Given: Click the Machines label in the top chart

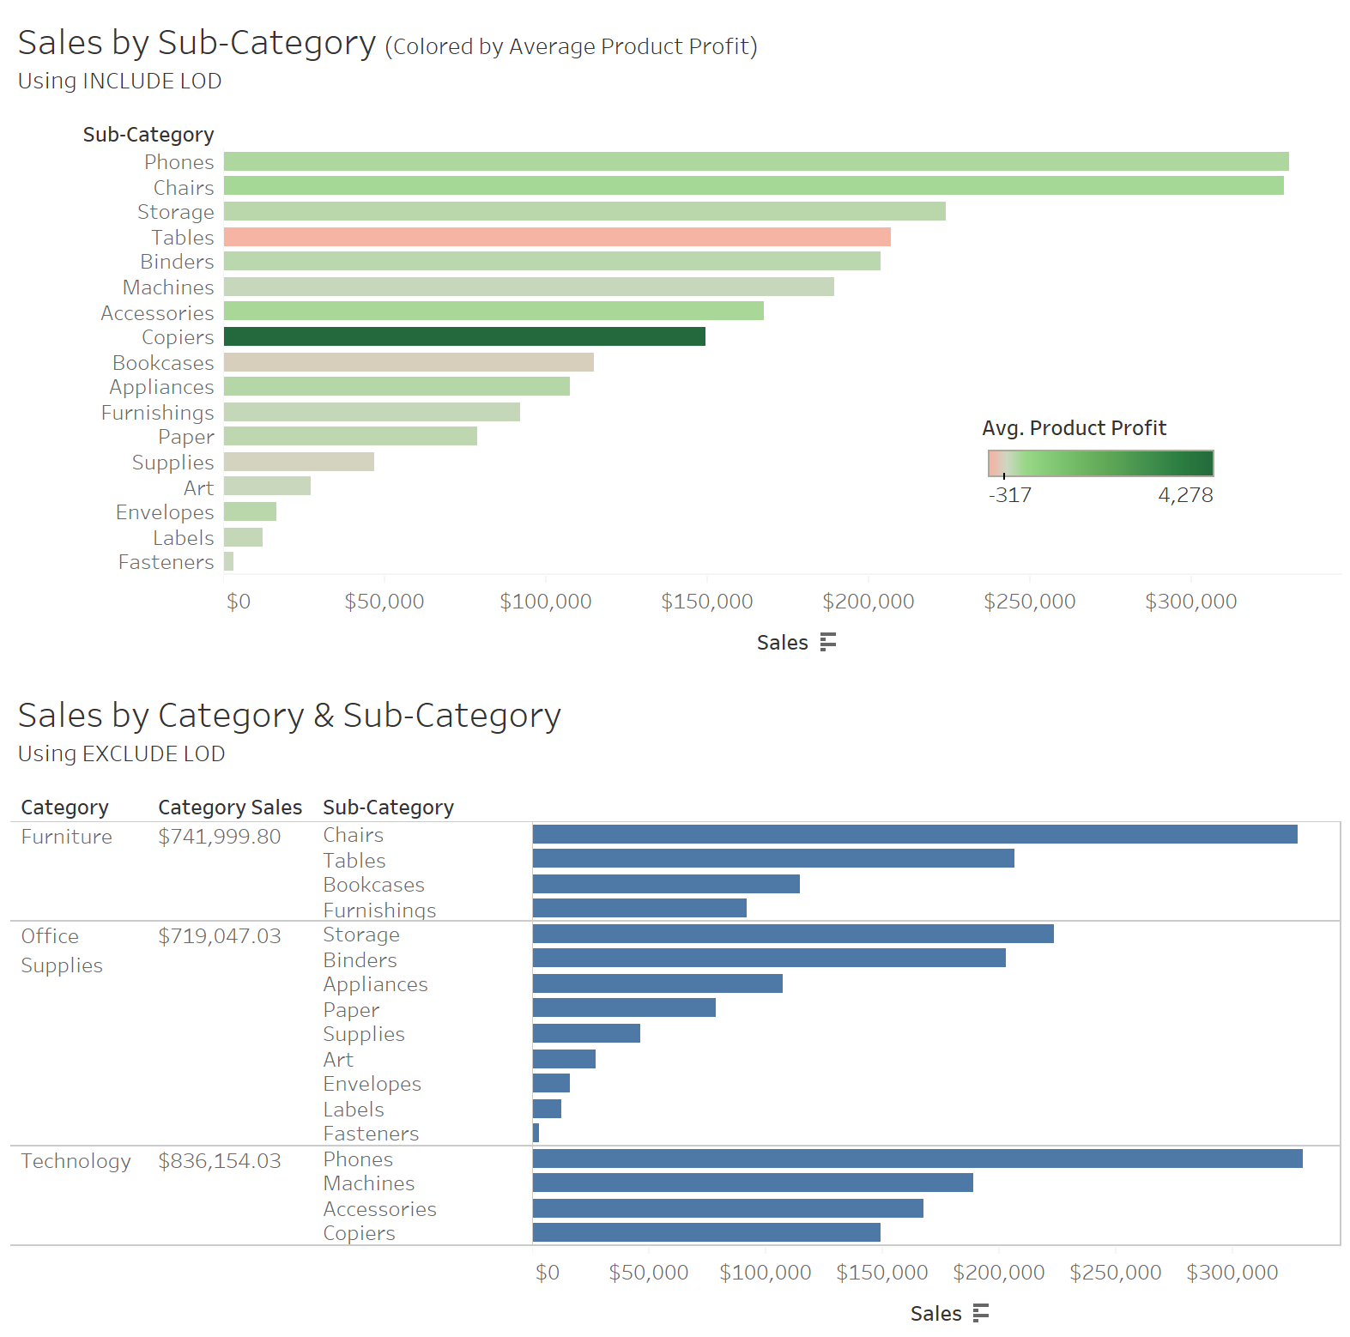Looking at the screenshot, I should pyautogui.click(x=168, y=287).
